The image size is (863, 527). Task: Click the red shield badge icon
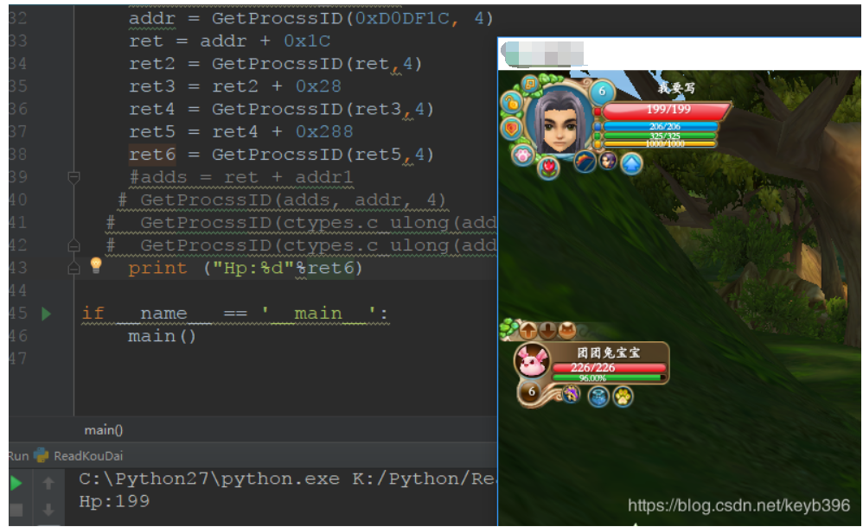tap(511, 129)
